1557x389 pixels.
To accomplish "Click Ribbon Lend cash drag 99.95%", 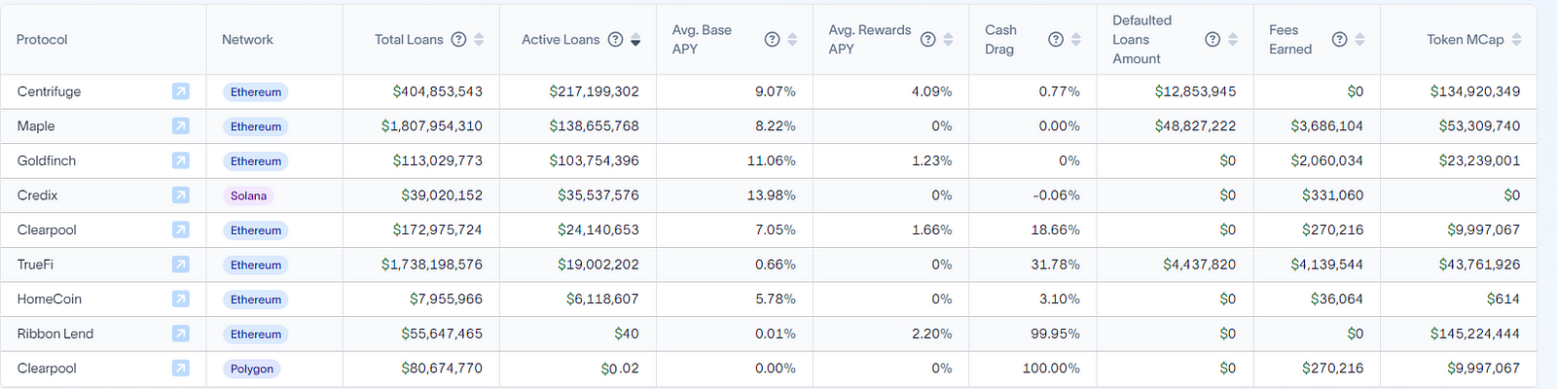I will click(1056, 334).
